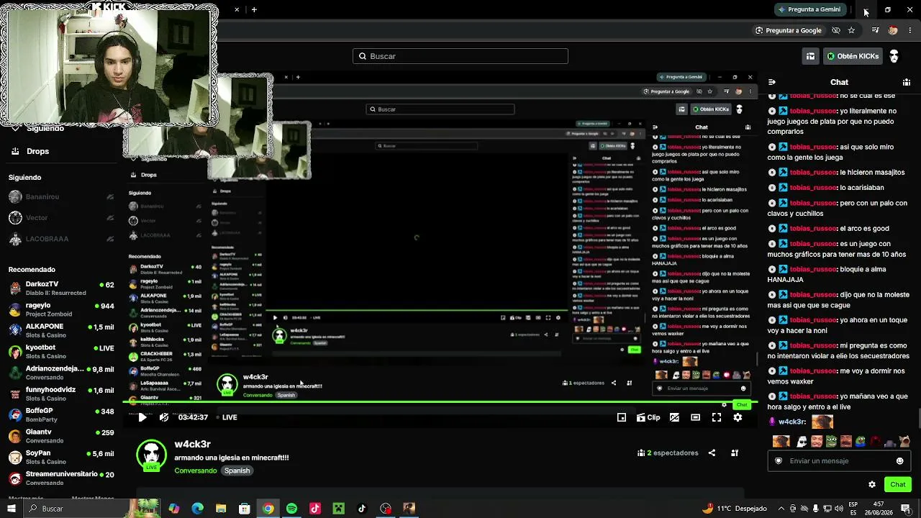Open the emoji picker in chat input
921x518 pixels.
pos(899,461)
